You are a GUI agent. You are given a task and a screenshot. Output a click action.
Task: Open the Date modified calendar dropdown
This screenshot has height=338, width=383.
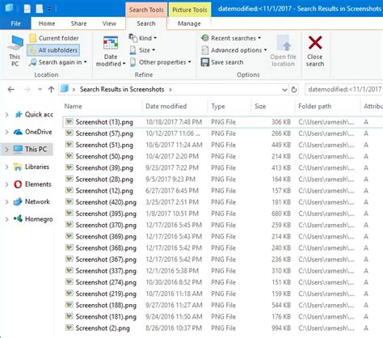point(111,51)
